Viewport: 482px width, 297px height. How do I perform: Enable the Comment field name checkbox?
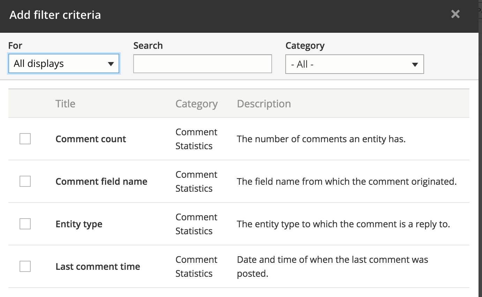point(25,181)
